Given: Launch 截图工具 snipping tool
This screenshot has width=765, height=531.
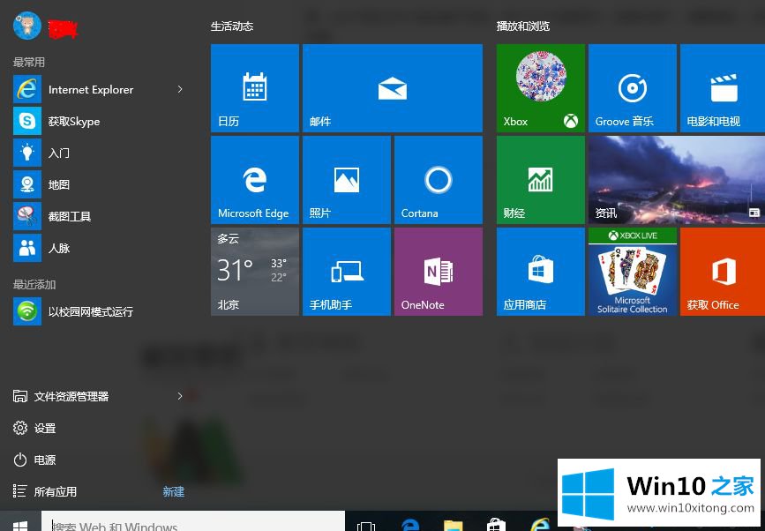Looking at the screenshot, I should pyautogui.click(x=69, y=216).
